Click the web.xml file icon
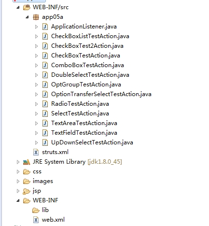Viewport: 209px width, 226px height. [x=36, y=220]
